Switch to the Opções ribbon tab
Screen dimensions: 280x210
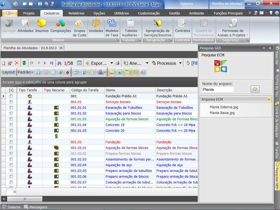coord(99,13)
